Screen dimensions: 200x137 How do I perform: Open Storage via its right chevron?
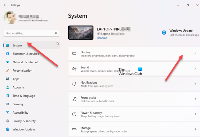coord(195,129)
